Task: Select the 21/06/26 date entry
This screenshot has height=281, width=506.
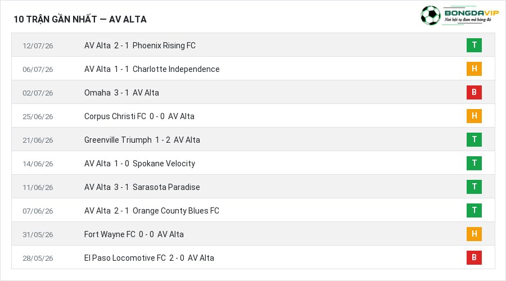Action: 38,140
